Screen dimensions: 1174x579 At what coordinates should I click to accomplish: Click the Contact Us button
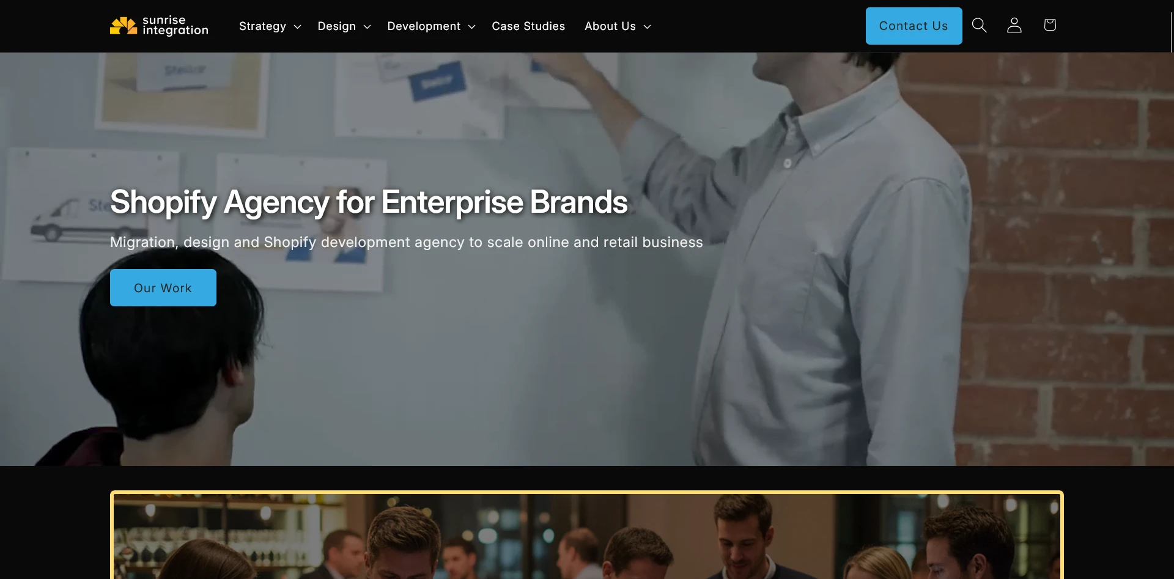tap(914, 26)
